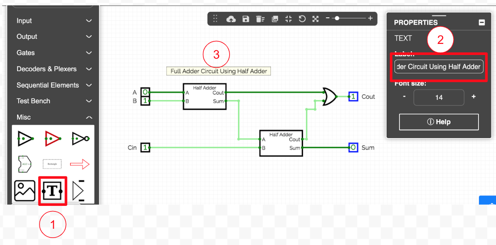The height and width of the screenshot is (245, 496).
Task: Increase font size with plus button
Action: (473, 97)
